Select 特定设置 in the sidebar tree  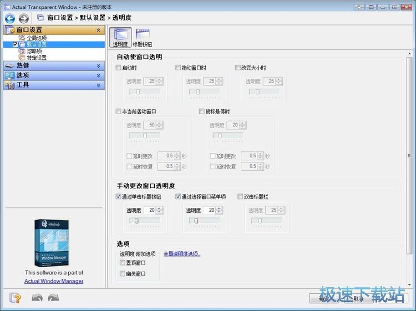(x=37, y=57)
